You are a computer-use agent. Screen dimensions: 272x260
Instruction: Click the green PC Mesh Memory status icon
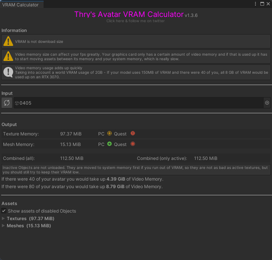click(109, 144)
